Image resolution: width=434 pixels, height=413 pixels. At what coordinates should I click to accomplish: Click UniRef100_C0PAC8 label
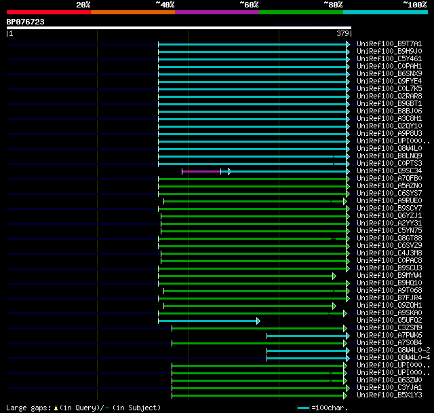pyautogui.click(x=389, y=261)
